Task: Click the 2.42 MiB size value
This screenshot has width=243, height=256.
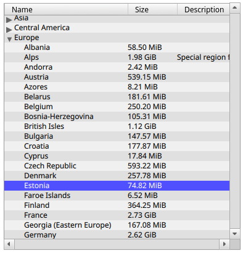Action: 142,67
